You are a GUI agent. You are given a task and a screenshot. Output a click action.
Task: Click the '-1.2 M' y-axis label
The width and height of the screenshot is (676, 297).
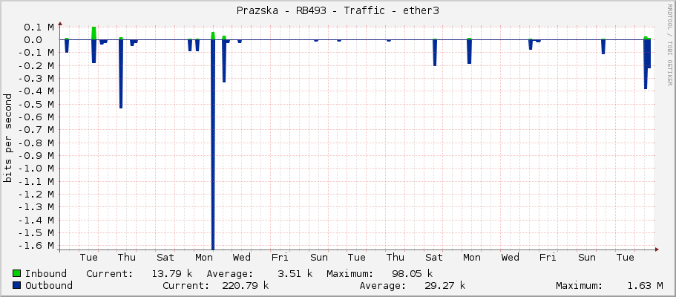pos(36,195)
